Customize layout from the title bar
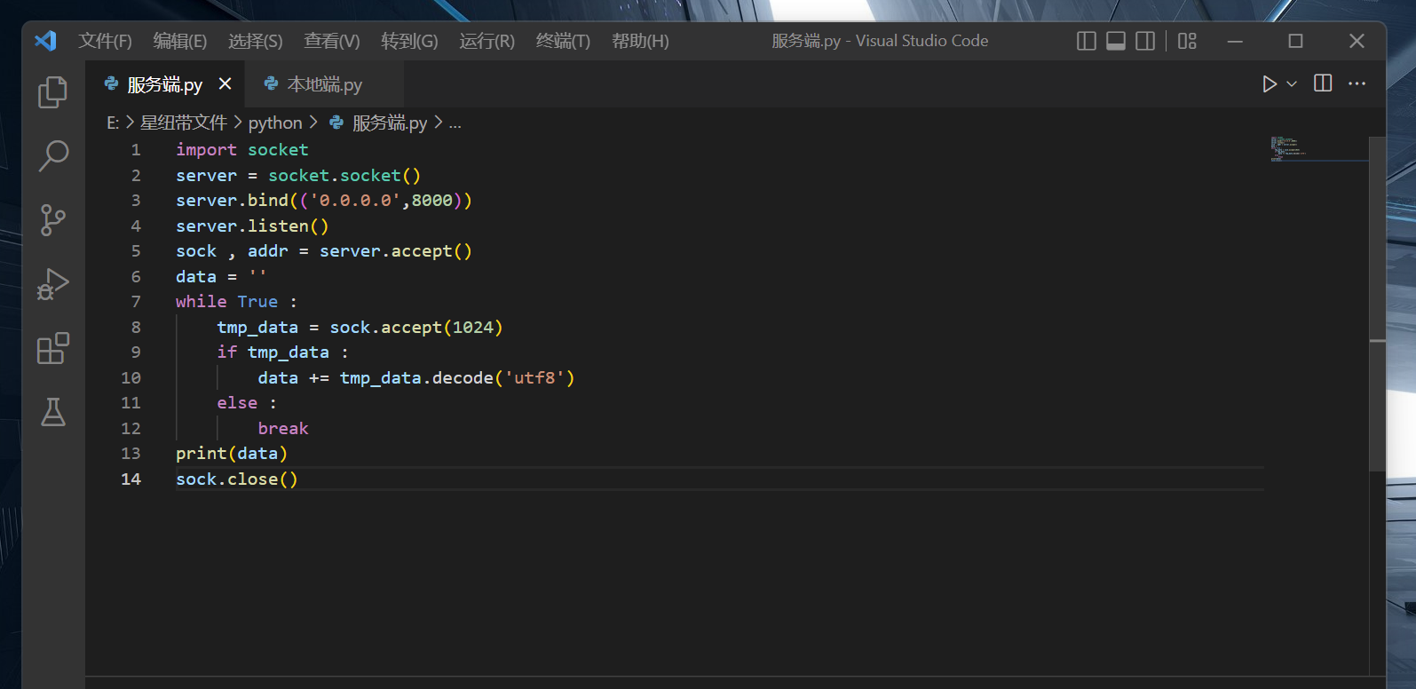 1187,41
